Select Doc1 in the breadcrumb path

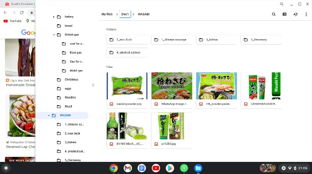(125, 14)
